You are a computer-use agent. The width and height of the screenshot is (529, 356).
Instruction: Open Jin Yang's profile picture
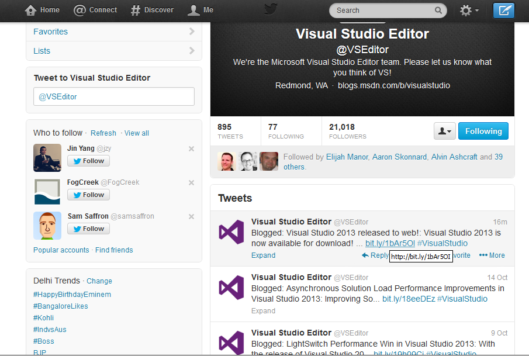coord(47,158)
